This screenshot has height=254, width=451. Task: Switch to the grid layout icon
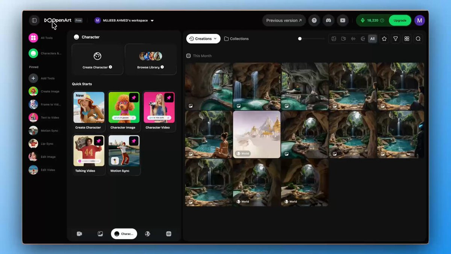click(407, 39)
